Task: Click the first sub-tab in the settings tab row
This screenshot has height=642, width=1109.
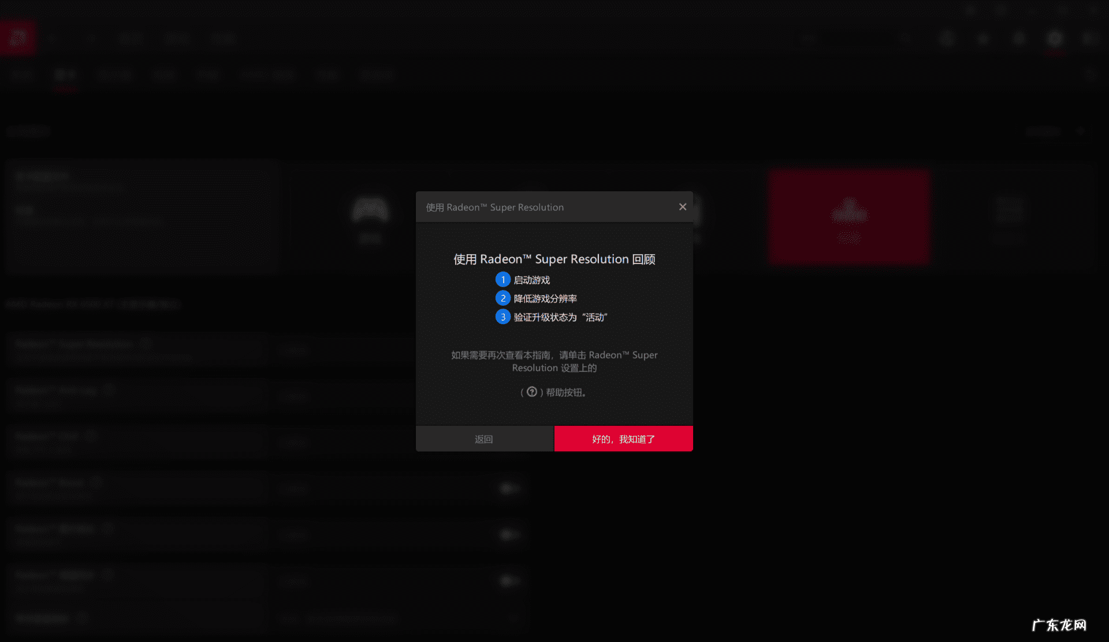Action: 21,75
